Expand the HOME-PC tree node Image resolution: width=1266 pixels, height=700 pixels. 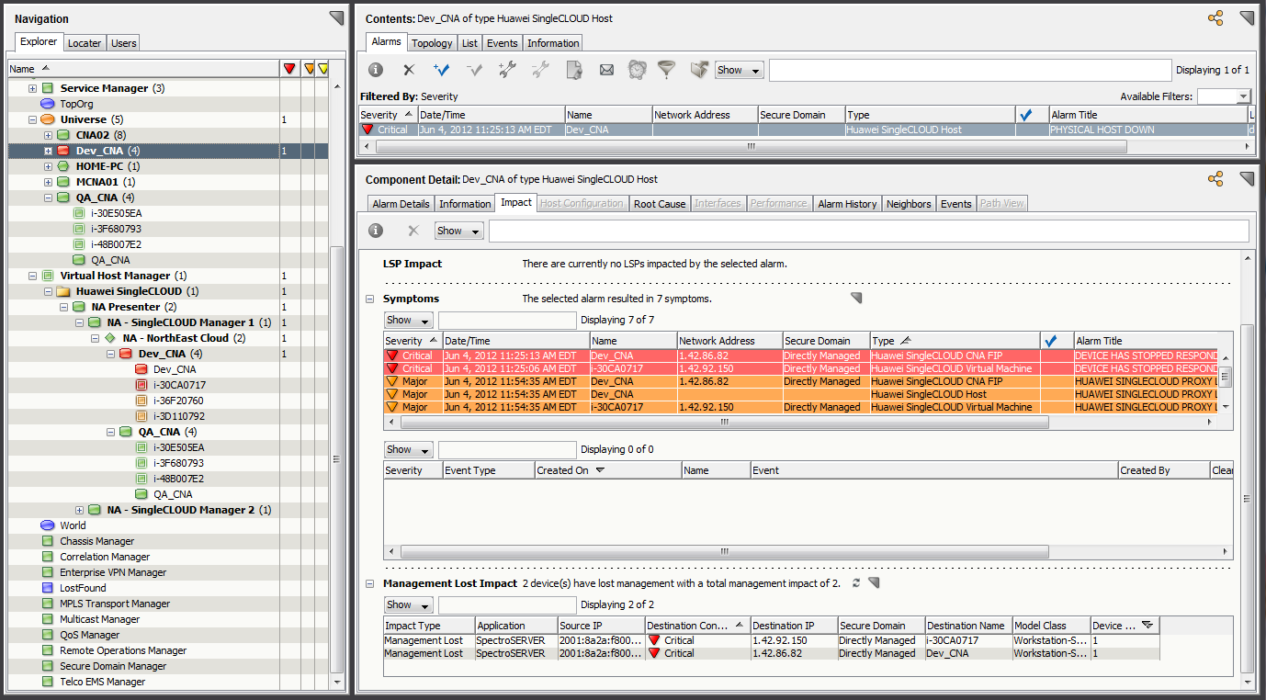[x=49, y=166]
